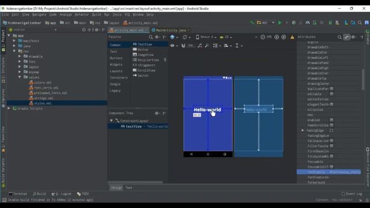370x208 pixels.
Task: Open the Attributes panel gear settings
Action: pos(353,37)
